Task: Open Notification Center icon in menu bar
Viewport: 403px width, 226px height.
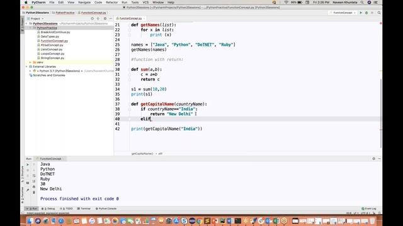Action: pos(375,3)
